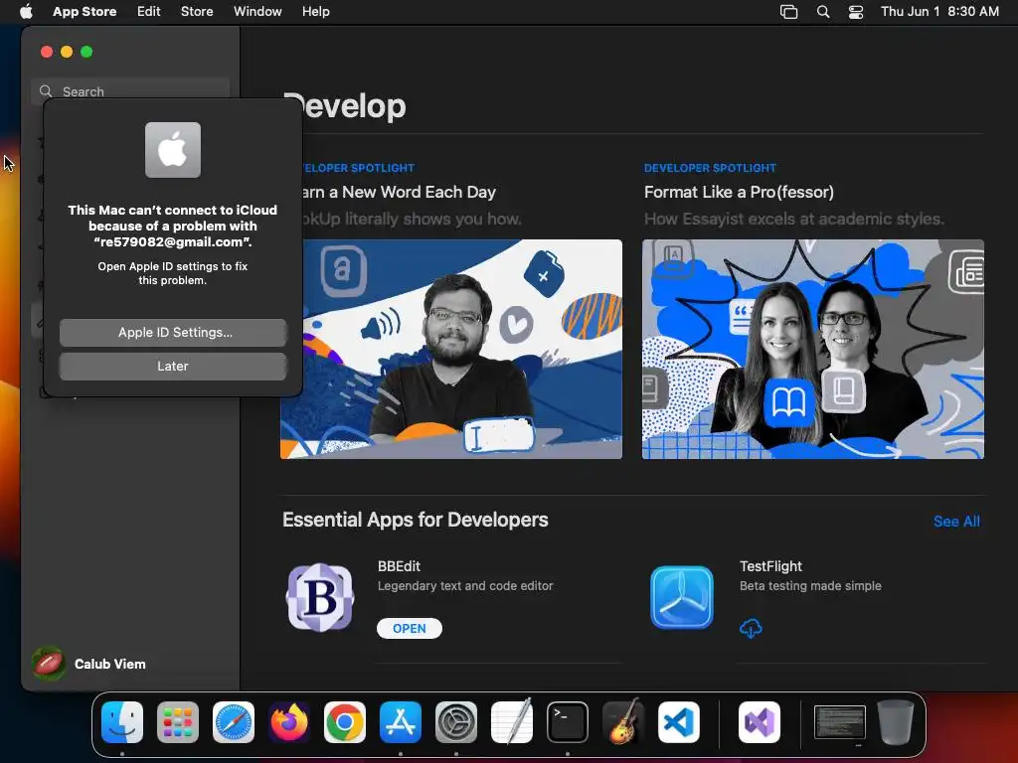Close the App Store window
1018x763 pixels.
point(46,52)
